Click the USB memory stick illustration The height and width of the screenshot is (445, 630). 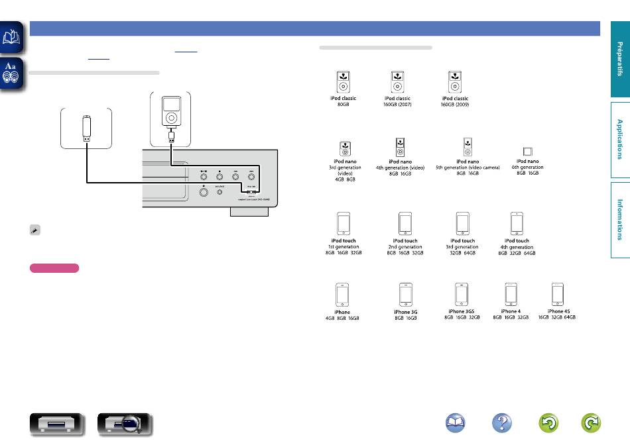(x=86, y=128)
